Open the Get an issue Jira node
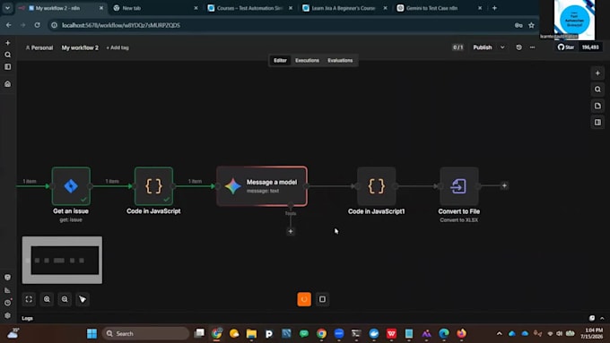The height and width of the screenshot is (343, 610). point(71,186)
